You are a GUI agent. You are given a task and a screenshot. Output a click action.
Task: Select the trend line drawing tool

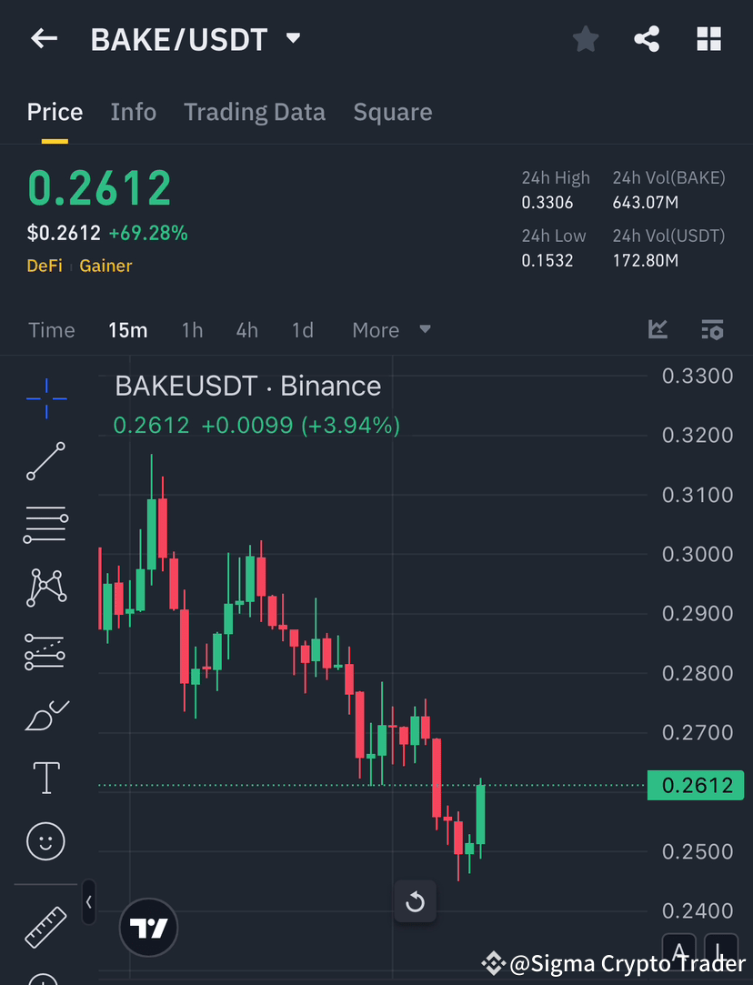45,462
